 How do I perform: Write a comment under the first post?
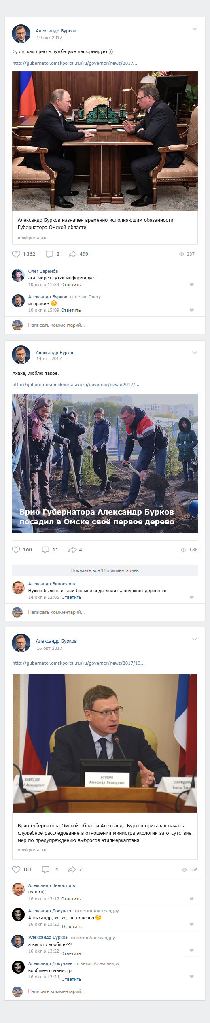pyautogui.click(x=56, y=325)
